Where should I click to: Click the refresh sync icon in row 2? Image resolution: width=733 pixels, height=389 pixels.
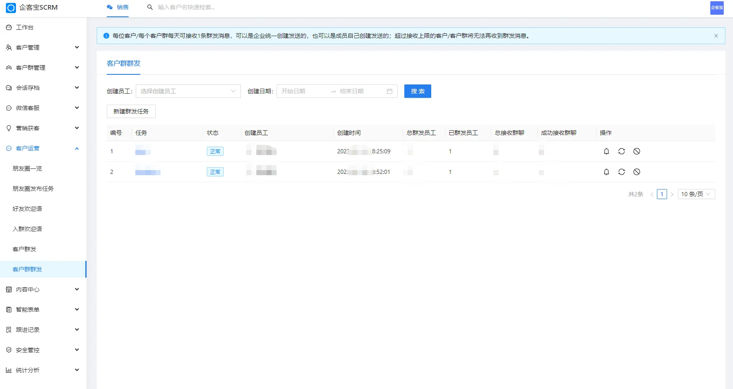point(622,172)
